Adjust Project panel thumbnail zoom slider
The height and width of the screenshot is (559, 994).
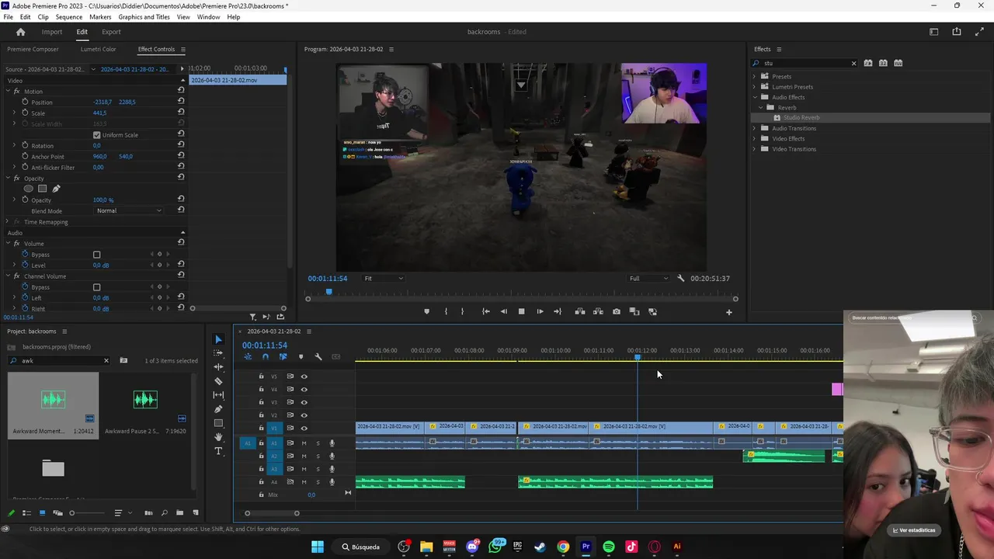[x=72, y=513]
